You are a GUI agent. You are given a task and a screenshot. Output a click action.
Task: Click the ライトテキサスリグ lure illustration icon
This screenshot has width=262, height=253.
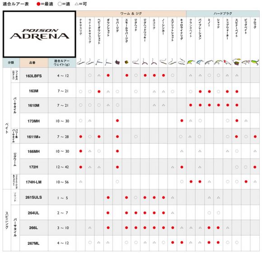(90, 62)
